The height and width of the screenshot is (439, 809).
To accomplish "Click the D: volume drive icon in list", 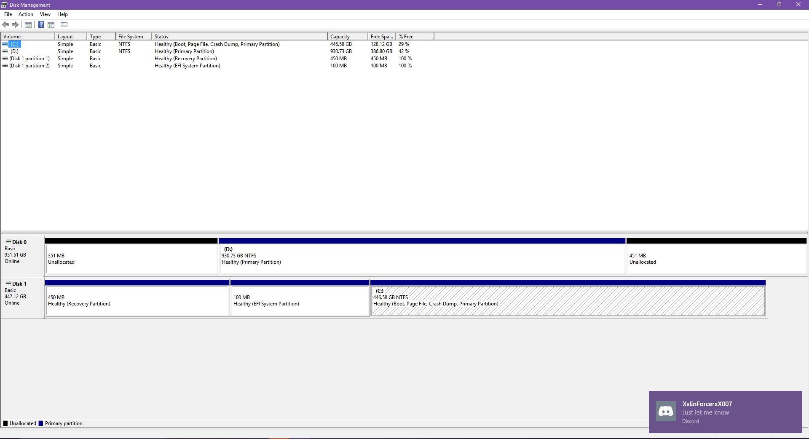I will tap(5, 51).
